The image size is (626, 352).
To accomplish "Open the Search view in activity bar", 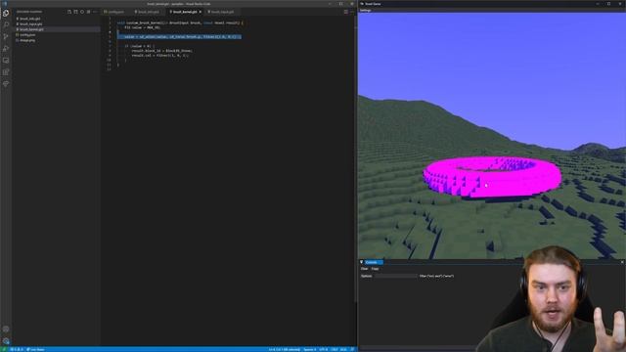I will tap(6, 24).
